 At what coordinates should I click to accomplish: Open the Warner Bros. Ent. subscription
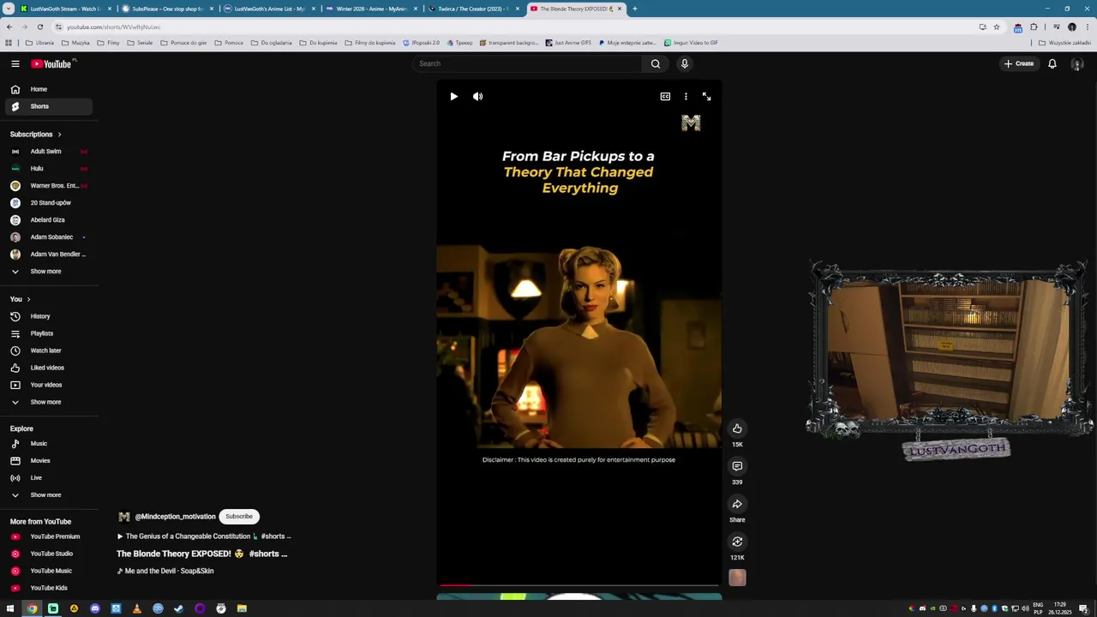(x=48, y=186)
